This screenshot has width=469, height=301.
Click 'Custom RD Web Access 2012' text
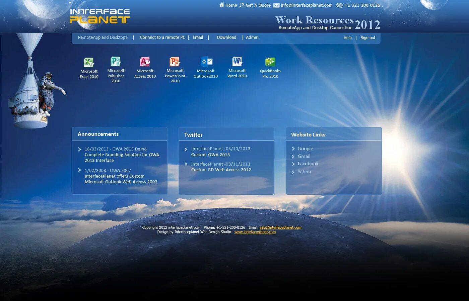221,170
